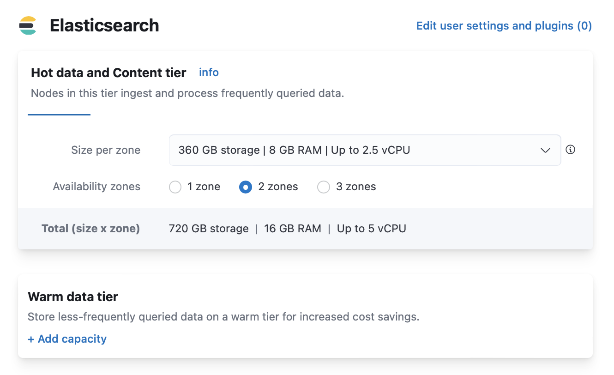
Task: Select the 1 zone radio button
Action: click(175, 187)
